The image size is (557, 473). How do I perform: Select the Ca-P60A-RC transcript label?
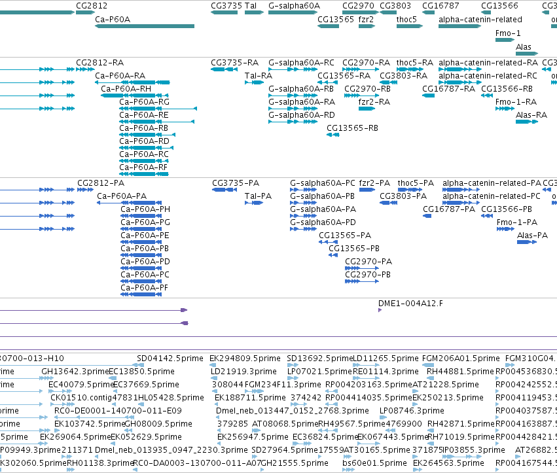coord(144,154)
